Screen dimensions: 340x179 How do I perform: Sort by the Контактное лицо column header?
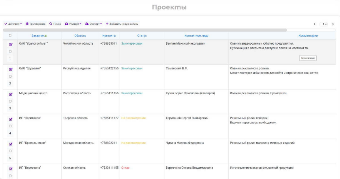[196, 36]
